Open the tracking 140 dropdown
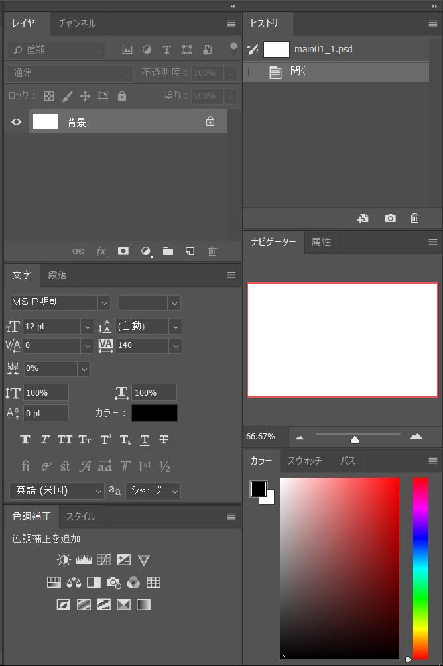 pos(176,346)
